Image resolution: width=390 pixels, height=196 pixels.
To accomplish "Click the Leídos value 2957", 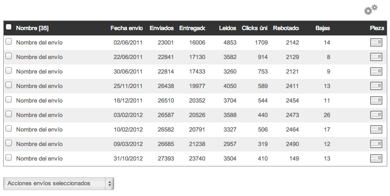I will point(230,144).
